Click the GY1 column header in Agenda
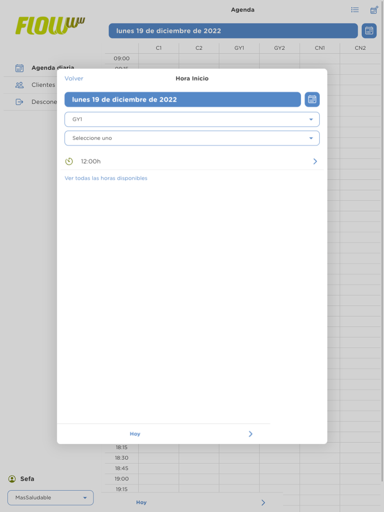The width and height of the screenshot is (384, 512). pos(240,48)
